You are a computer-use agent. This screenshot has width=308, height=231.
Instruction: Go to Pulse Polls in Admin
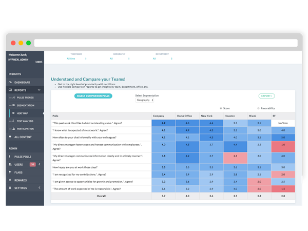[x=23, y=157]
